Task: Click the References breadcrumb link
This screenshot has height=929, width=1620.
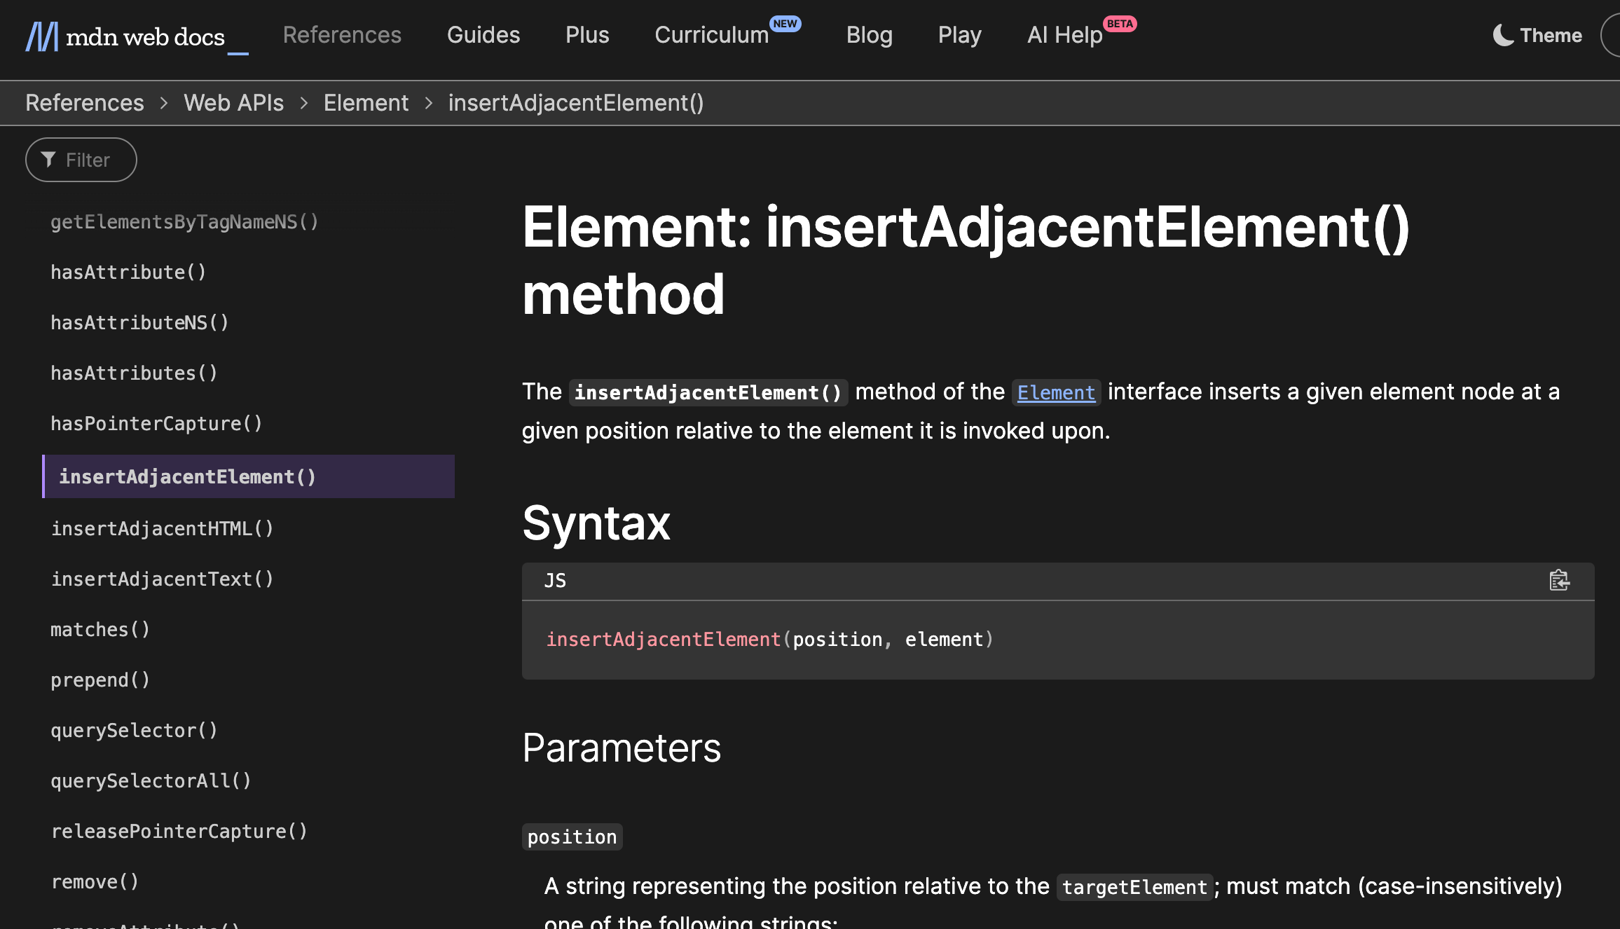Action: pos(85,103)
